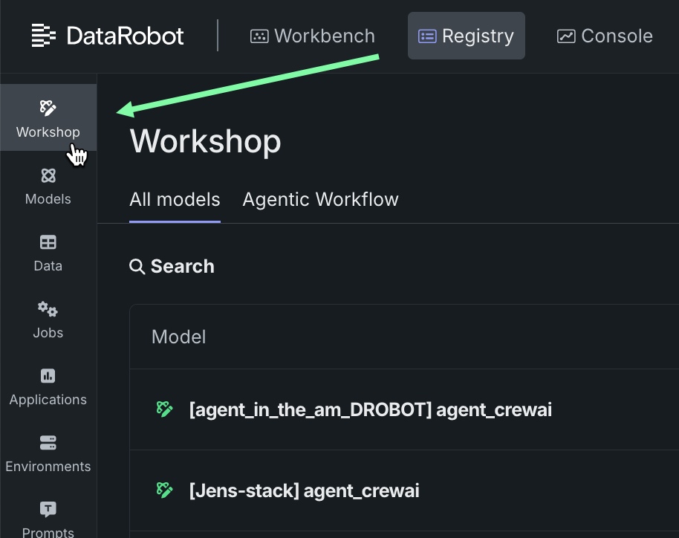Click the green icon beside [agent_in_the_am_DROBOT] agent_crewai
679x538 pixels.
[164, 409]
